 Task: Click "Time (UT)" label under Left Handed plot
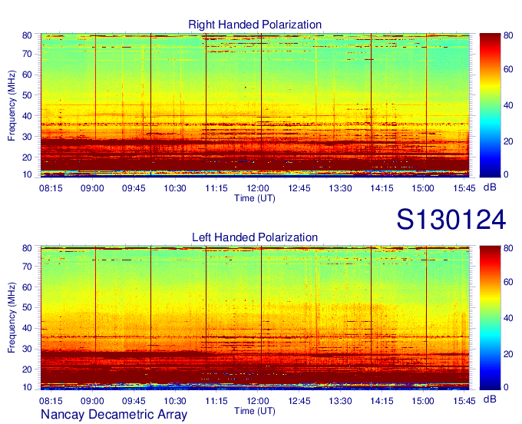pyautogui.click(x=255, y=411)
